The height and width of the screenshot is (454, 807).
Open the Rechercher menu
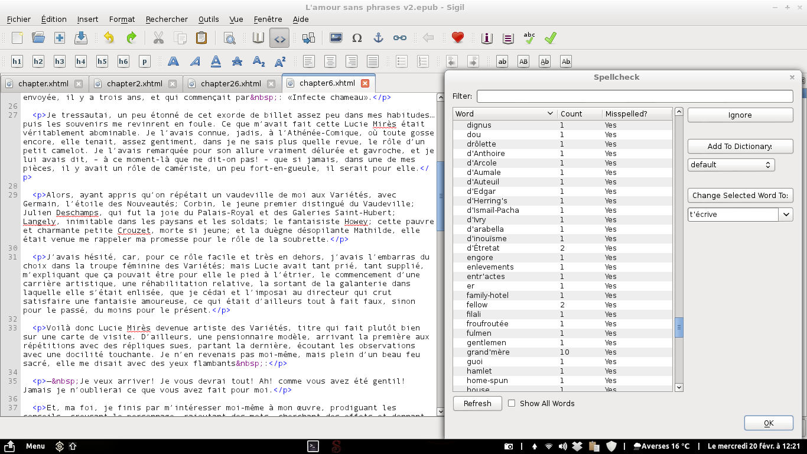(x=167, y=19)
